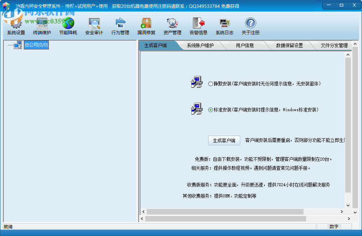362x236 pixels.
Task: Open 系统日志 toolbar icon
Action: 225,23
